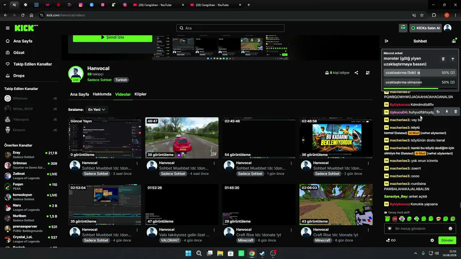Vote for 'uzaklaştırma (5dk)' poll option
461x259 pixels.
[x=420, y=73]
